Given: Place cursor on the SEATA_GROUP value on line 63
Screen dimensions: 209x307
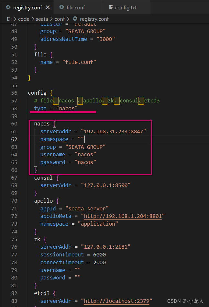Looking at the screenshot, I should click(x=85, y=147).
